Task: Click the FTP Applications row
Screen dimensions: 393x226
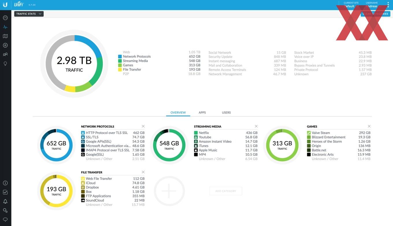Action: pos(113,196)
